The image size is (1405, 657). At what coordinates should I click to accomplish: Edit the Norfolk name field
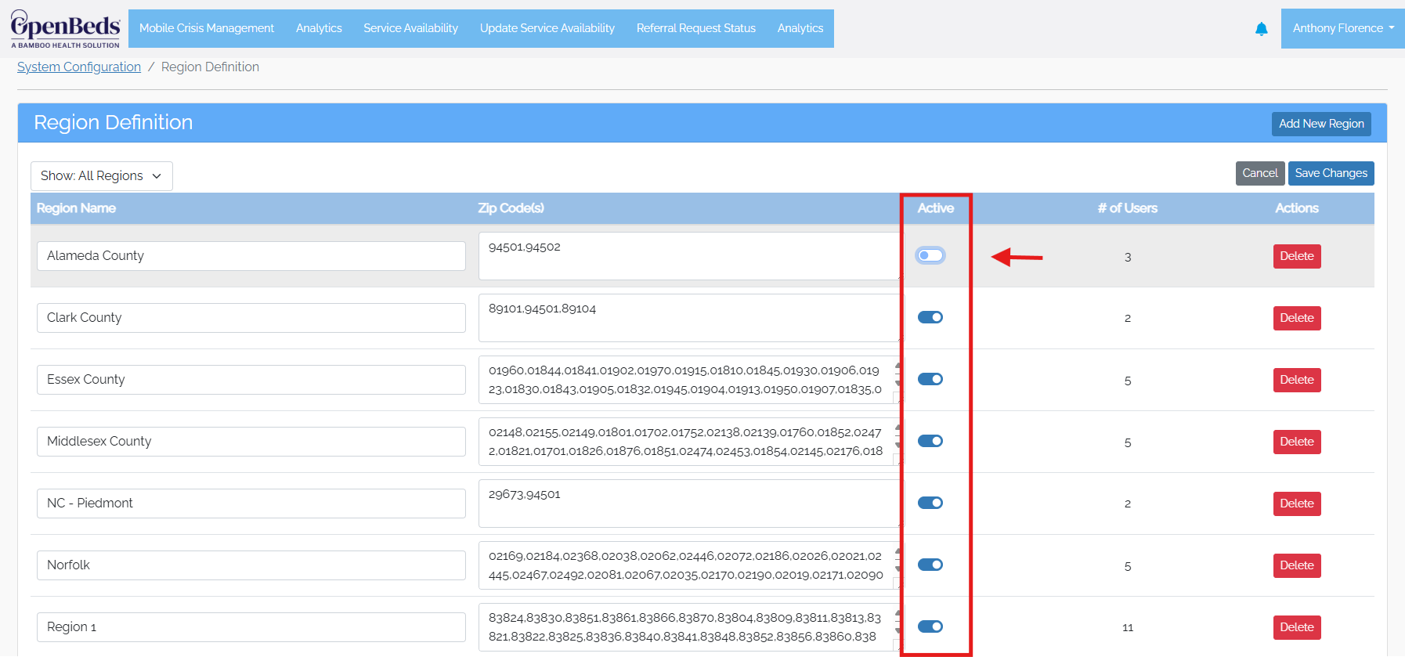pos(251,565)
